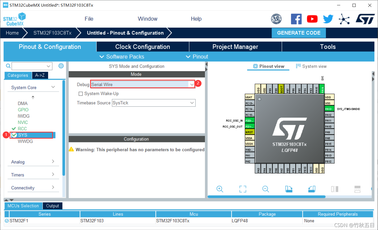Select GPIO in System Core
The width and height of the screenshot is (378, 230).
23,110
